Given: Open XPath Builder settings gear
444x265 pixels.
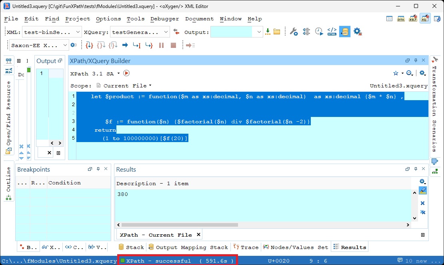Looking at the screenshot, I should point(422,73).
